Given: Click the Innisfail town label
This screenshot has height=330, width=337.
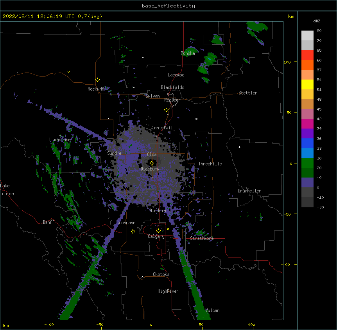Looking at the screenshot, I should click(x=162, y=128).
